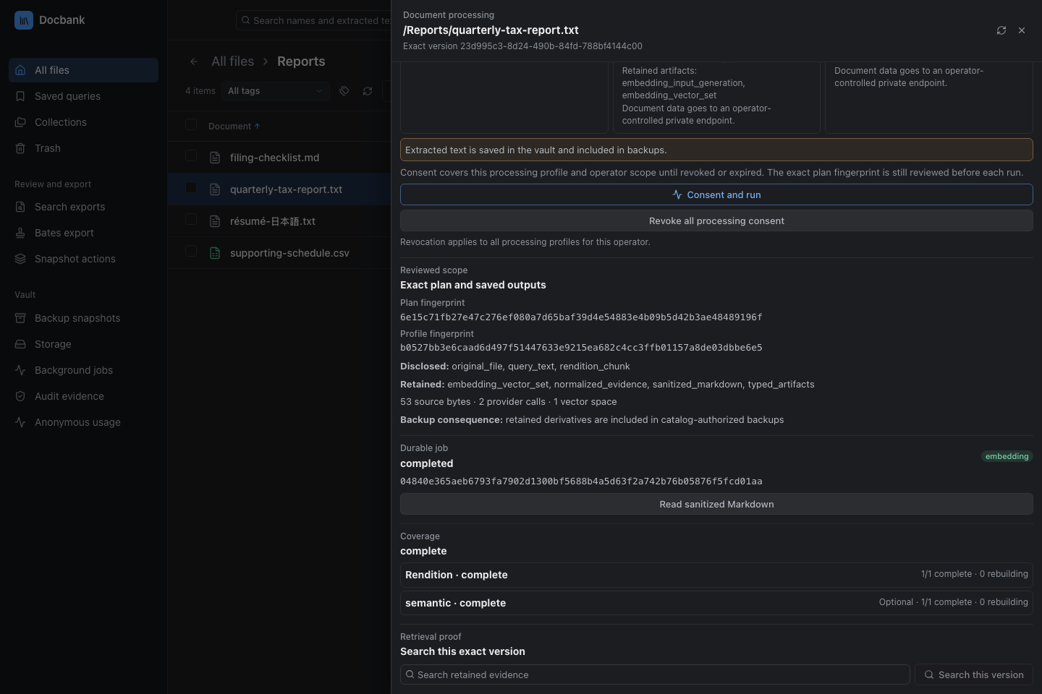Click Revoke all processing consent
The height and width of the screenshot is (694, 1042).
[x=716, y=220]
